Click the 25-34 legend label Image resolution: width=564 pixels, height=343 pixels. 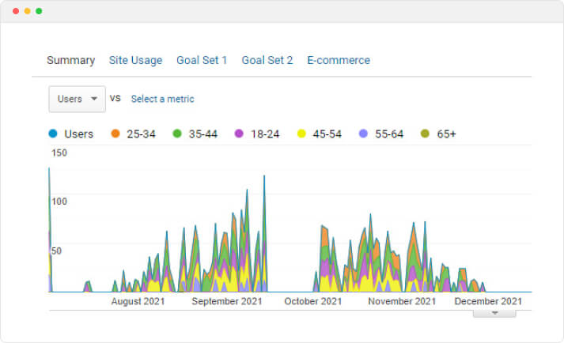pos(141,134)
